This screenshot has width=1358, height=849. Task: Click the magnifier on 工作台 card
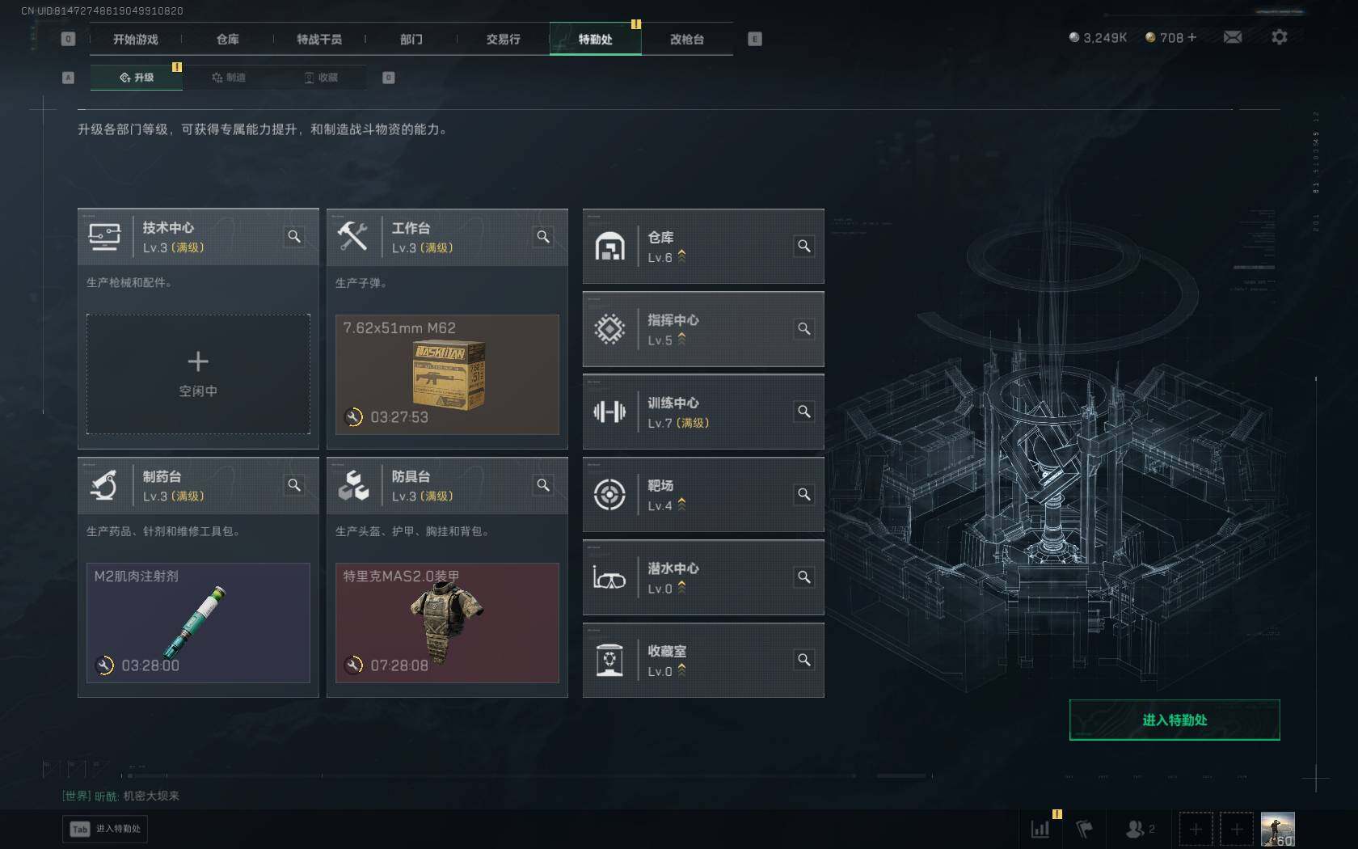pos(543,236)
